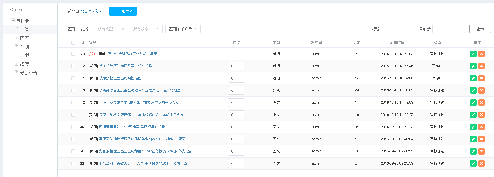Open 新闻 breadcrumb link
494x177 pixels.
[99, 11]
